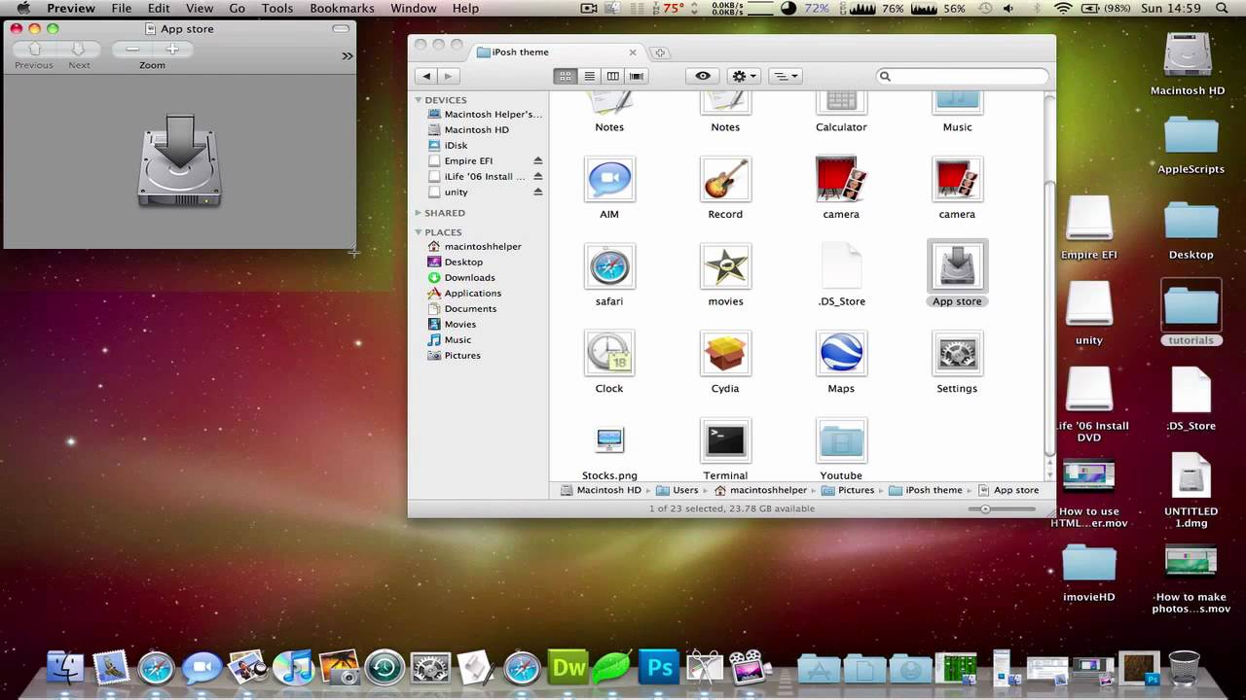Screen dimensions: 1246x700
Task: Add a new Finder tab
Action: [x=659, y=52]
